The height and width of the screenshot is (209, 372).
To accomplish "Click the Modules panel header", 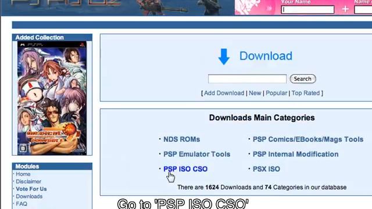I will pos(52,167).
